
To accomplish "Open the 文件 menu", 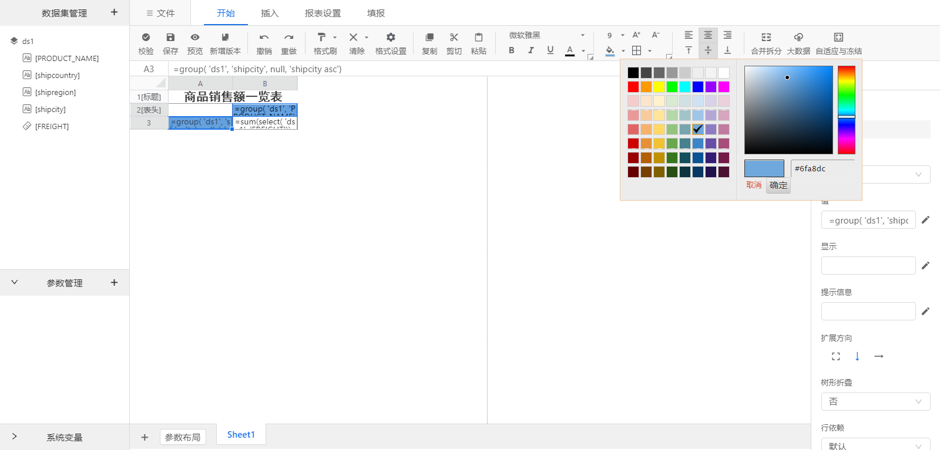I will 160,13.
